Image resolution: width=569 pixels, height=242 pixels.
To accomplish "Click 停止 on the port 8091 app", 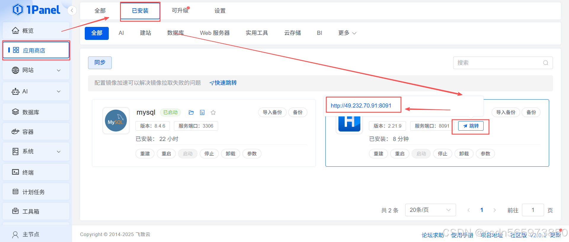I will 443,154.
